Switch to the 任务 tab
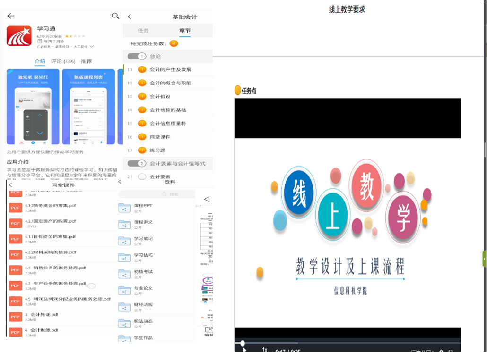Screen dimensions: 487x352 pos(143,29)
